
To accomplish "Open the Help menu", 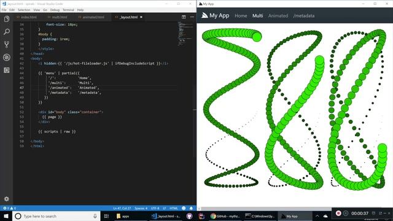I will click(x=80, y=10).
